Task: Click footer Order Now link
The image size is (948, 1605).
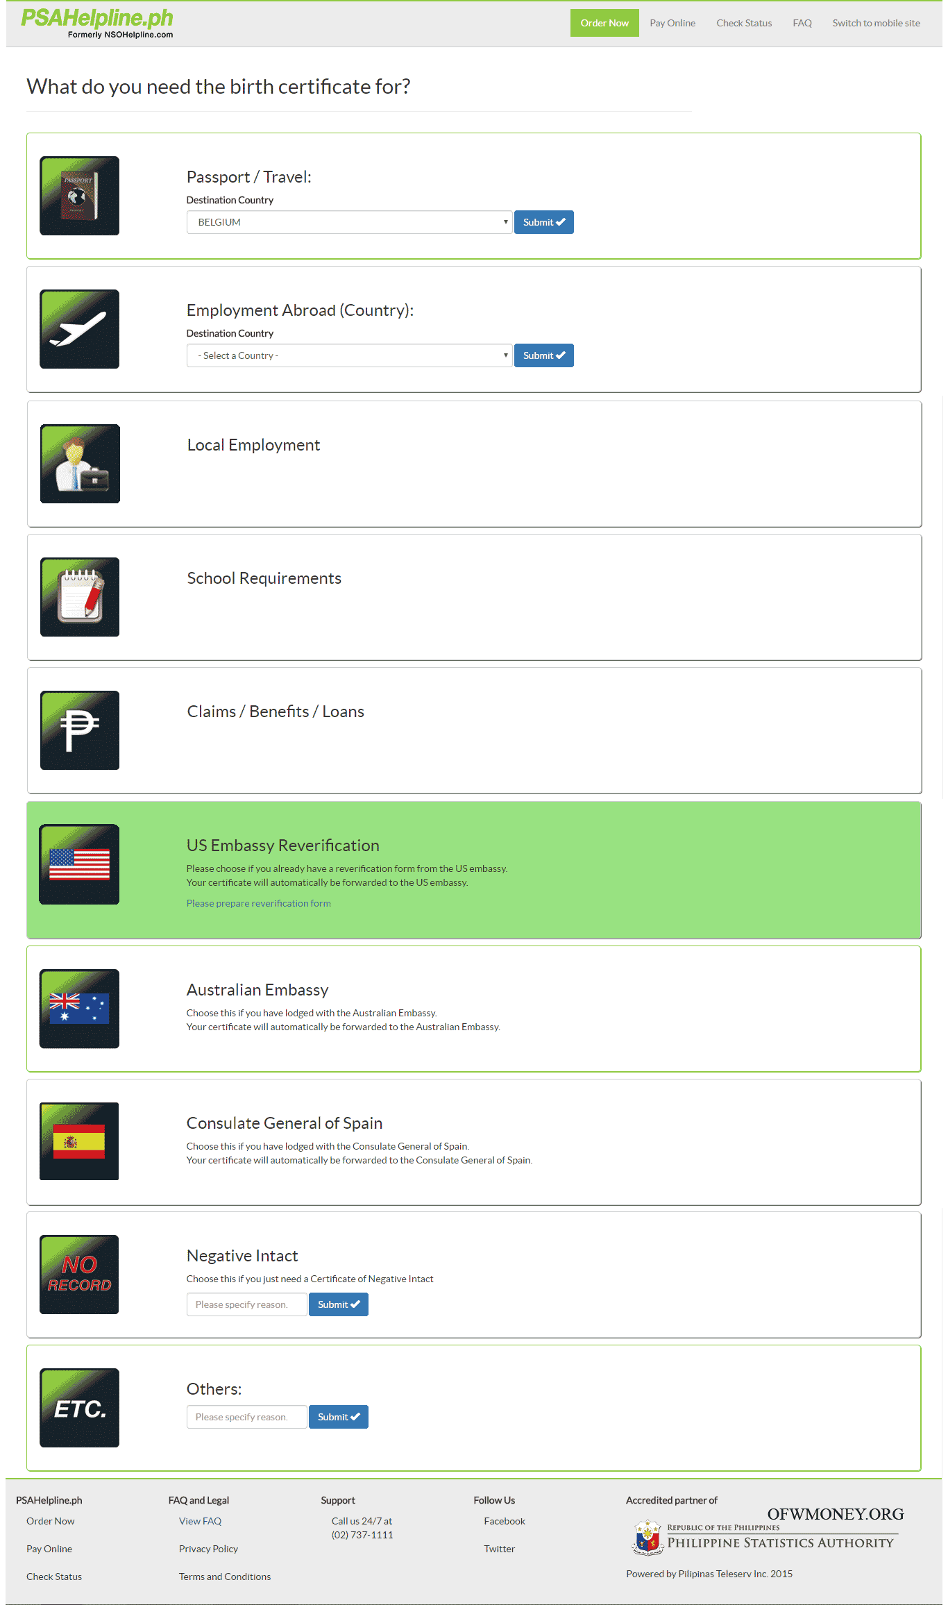Action: tap(51, 1521)
